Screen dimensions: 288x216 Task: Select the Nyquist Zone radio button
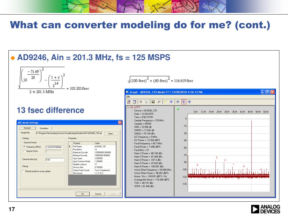(24, 151)
